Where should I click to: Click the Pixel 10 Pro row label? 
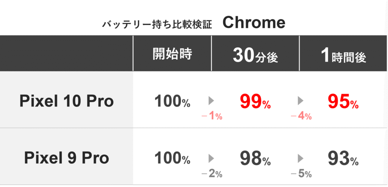pos(66,102)
